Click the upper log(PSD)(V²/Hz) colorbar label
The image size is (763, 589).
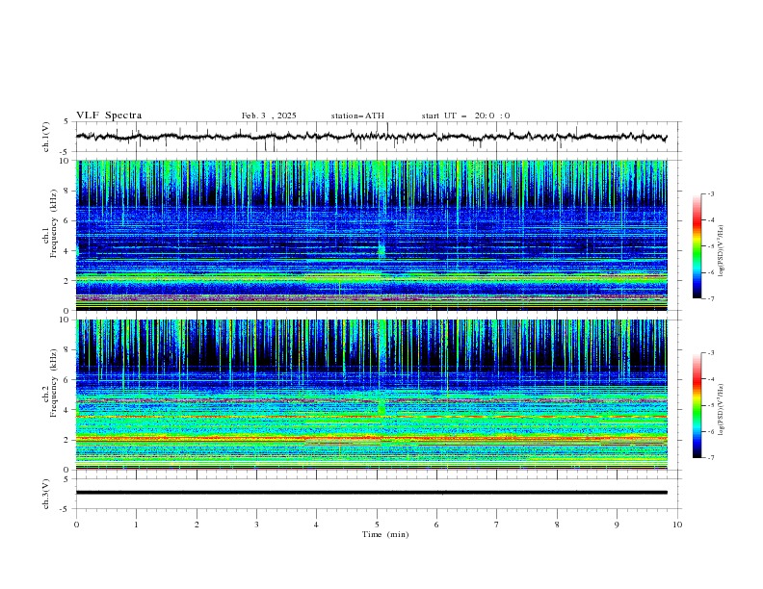pyautogui.click(x=722, y=250)
